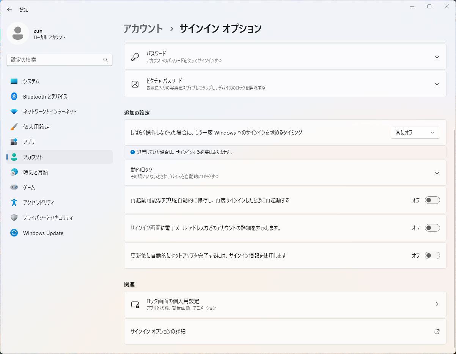Click the lock screen personalization icon
The image size is (456, 354).
[135, 304]
